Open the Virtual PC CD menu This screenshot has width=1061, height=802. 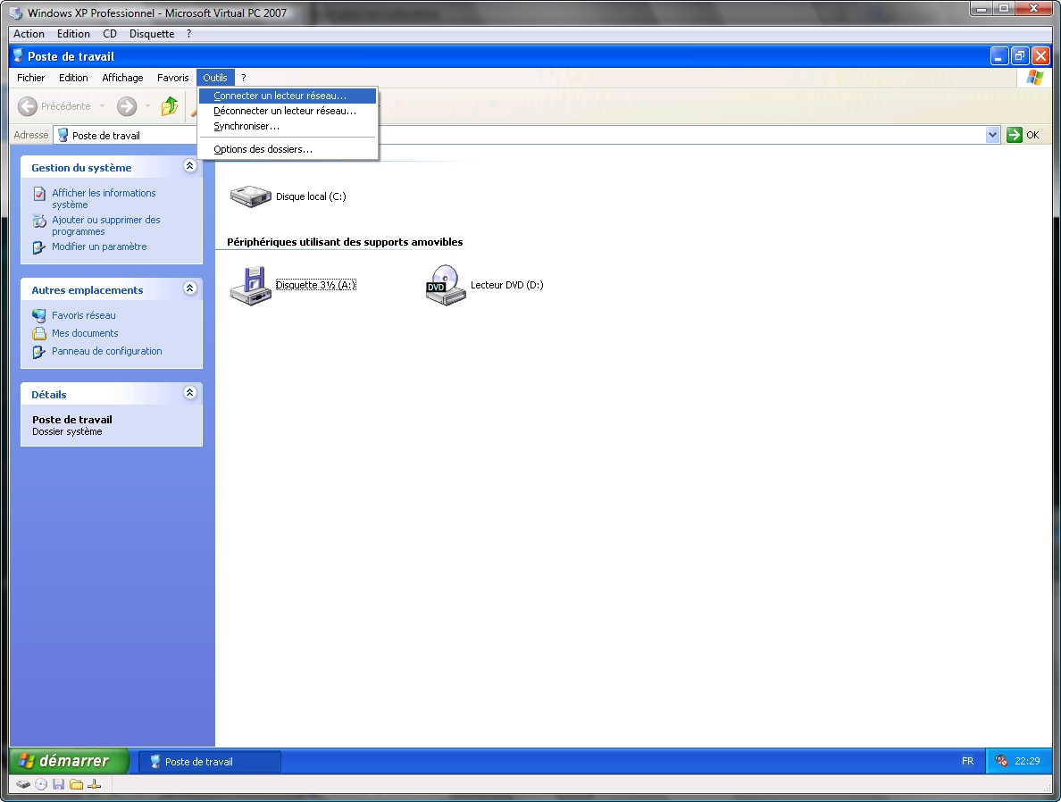point(110,34)
